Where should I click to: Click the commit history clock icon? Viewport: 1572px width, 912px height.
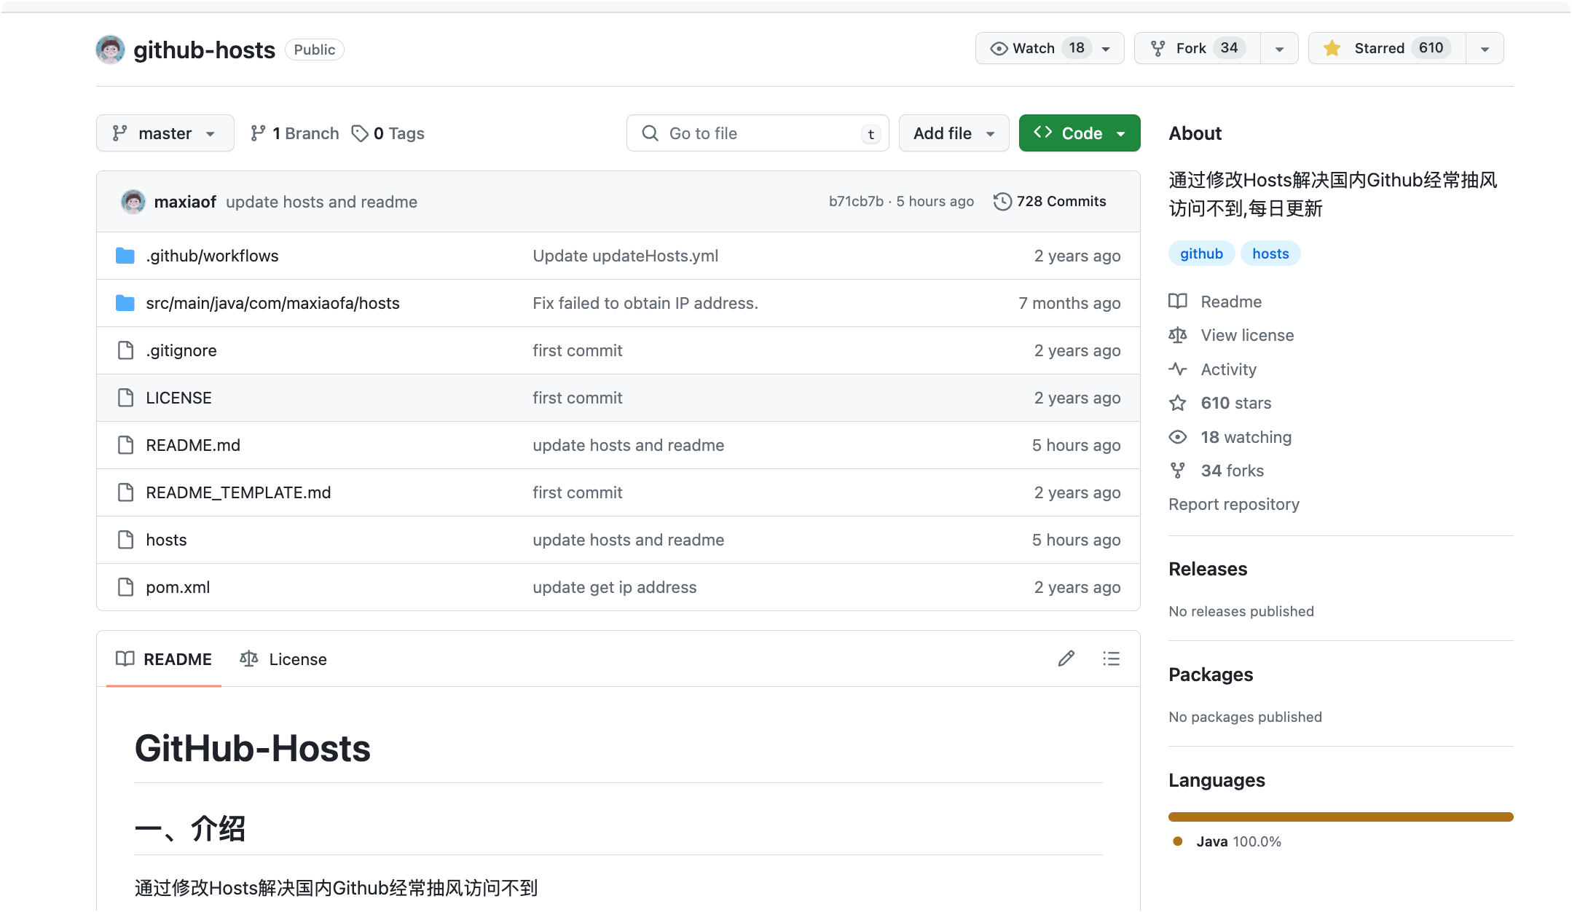[x=1002, y=201]
